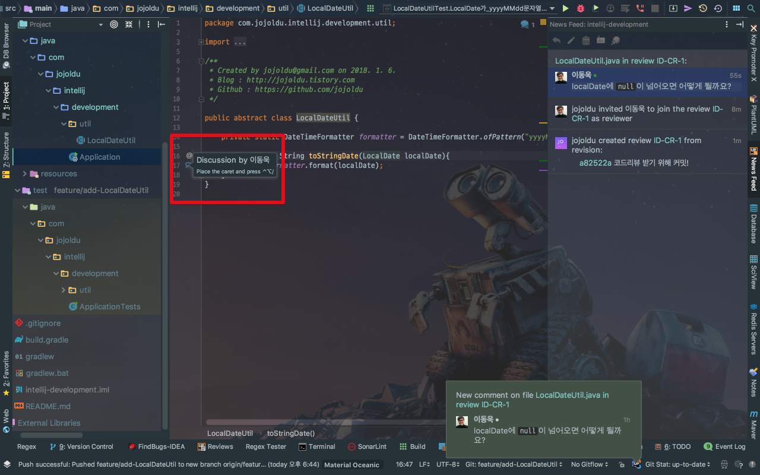Click the revert/rollback icon in the toolbar
Image resolution: width=760 pixels, height=475 pixels.
[718, 8]
